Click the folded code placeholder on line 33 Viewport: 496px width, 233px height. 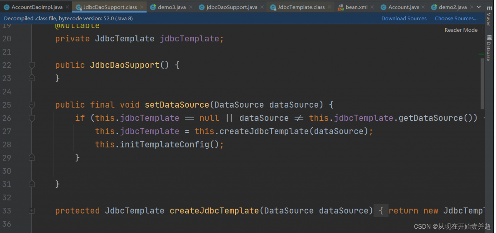(x=381, y=211)
